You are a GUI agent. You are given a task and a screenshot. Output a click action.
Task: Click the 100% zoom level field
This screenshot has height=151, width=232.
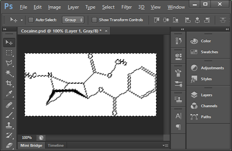pyautogui.click(x=27, y=138)
